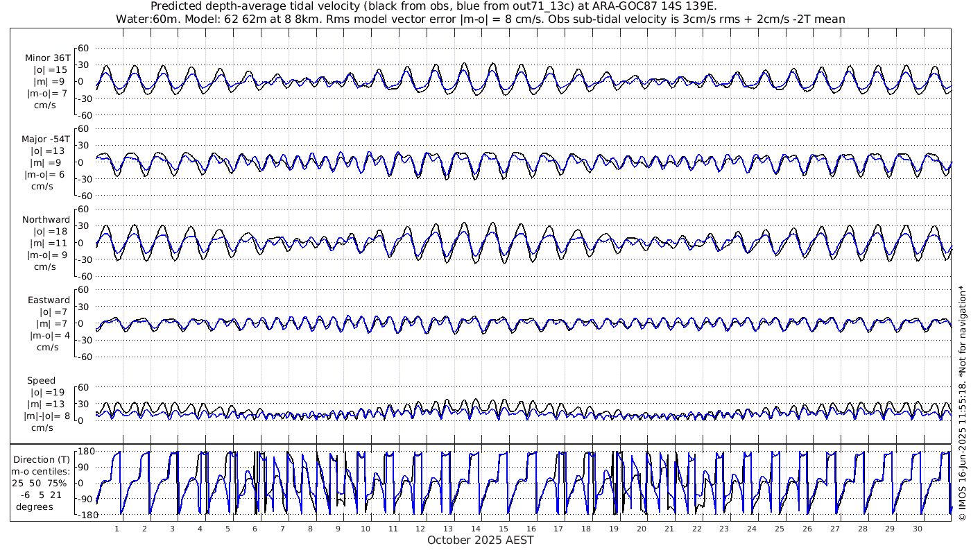Click day '19' on the date axis
Image resolution: width=971 pixels, height=555 pixels.
[614, 529]
